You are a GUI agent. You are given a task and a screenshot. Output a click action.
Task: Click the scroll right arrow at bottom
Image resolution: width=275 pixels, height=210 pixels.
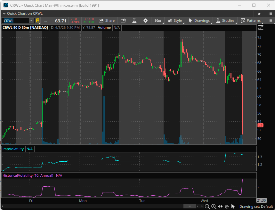[x=202, y=206]
